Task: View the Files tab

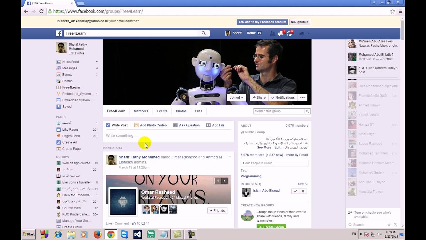Action: pos(199,111)
